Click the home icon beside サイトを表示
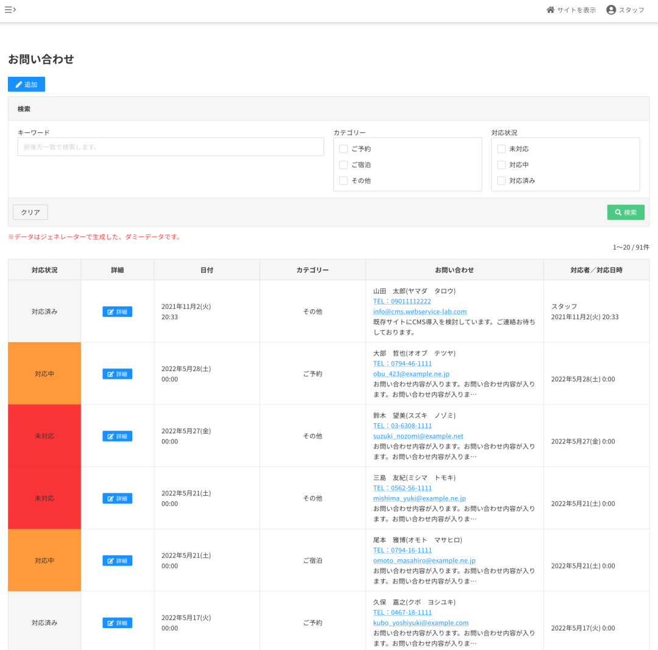 (551, 10)
